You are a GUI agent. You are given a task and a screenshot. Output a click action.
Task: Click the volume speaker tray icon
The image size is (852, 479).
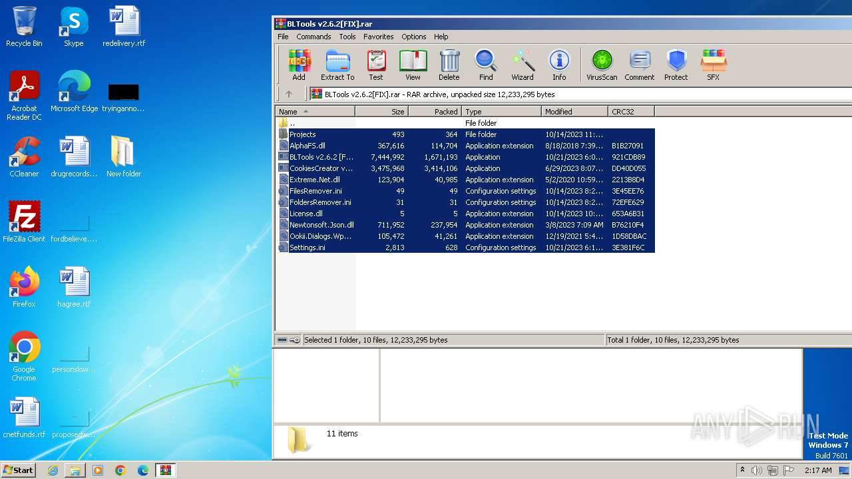point(756,470)
